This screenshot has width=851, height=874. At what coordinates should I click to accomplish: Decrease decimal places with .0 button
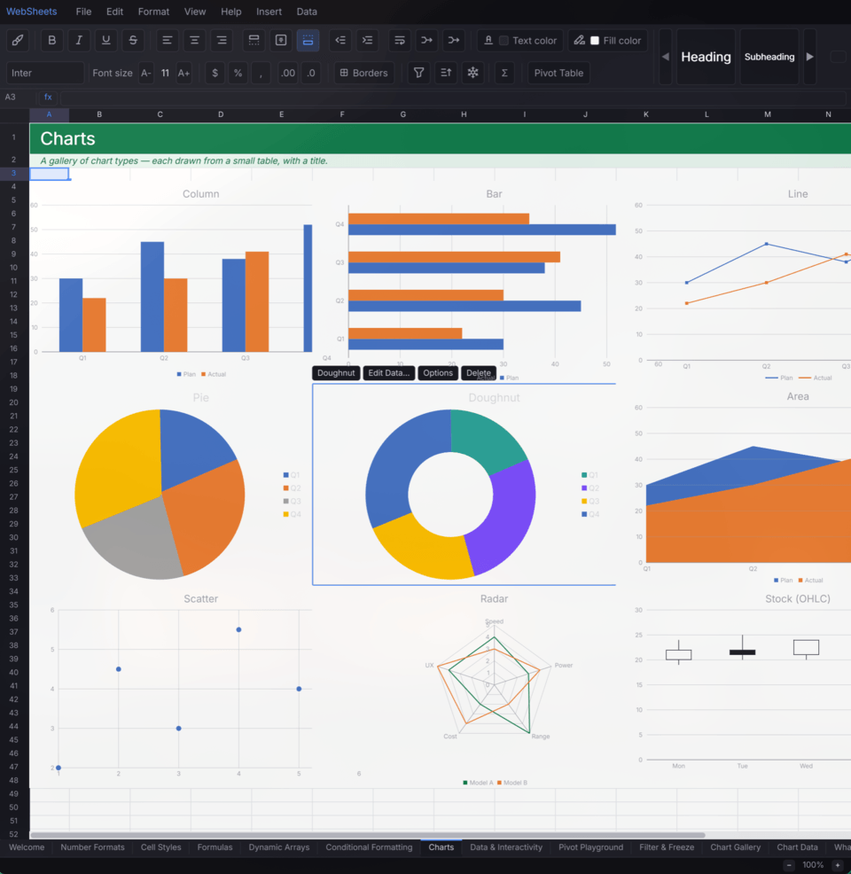click(311, 73)
